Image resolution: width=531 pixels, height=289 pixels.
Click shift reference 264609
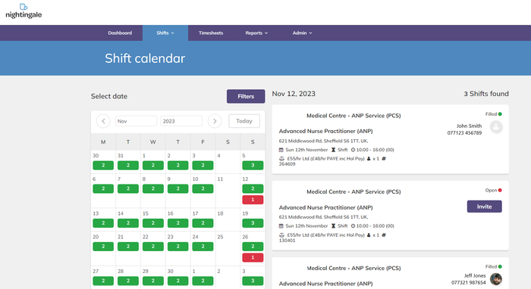click(x=287, y=163)
